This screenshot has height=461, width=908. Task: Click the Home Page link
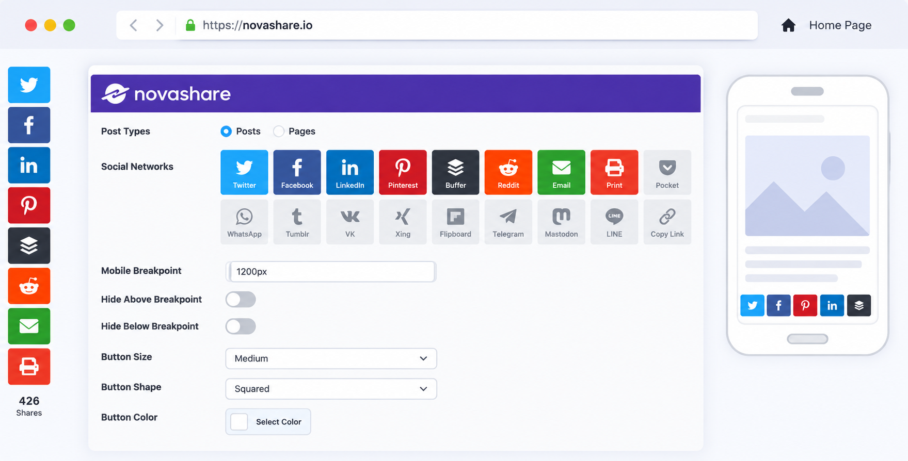click(x=840, y=25)
